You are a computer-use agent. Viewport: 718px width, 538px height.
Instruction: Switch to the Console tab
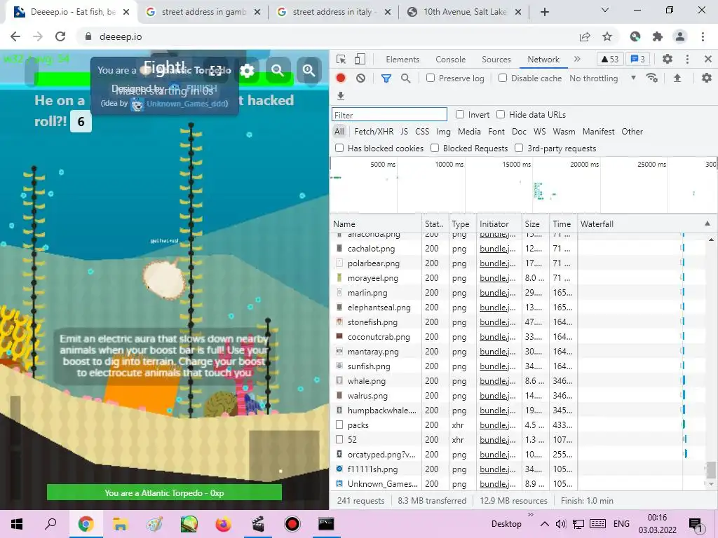point(451,60)
